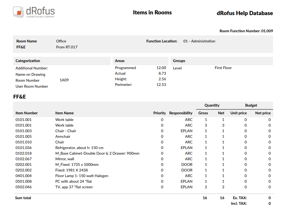The height and width of the screenshot is (223, 286).
Task: Select the TV, app 37 "flat screen item
Action: tap(74, 187)
